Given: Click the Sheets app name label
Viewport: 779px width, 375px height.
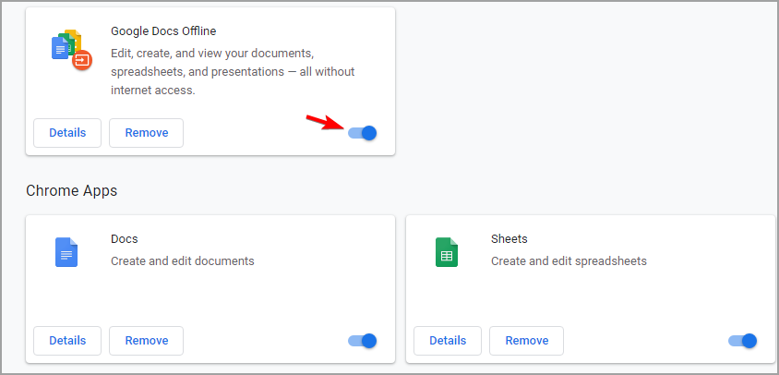Looking at the screenshot, I should 509,238.
